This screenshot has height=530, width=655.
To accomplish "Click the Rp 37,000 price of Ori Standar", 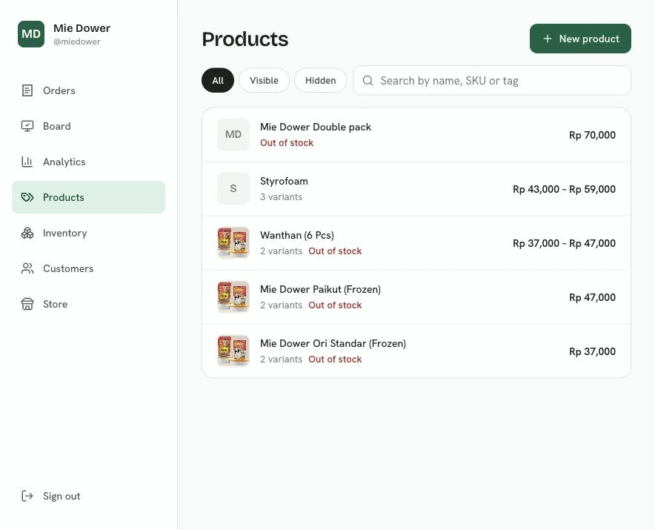I will pos(592,351).
